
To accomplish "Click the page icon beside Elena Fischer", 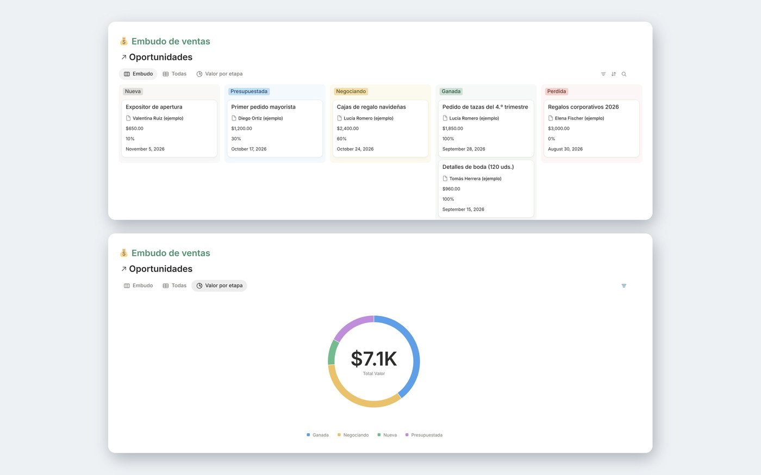I will pos(551,118).
